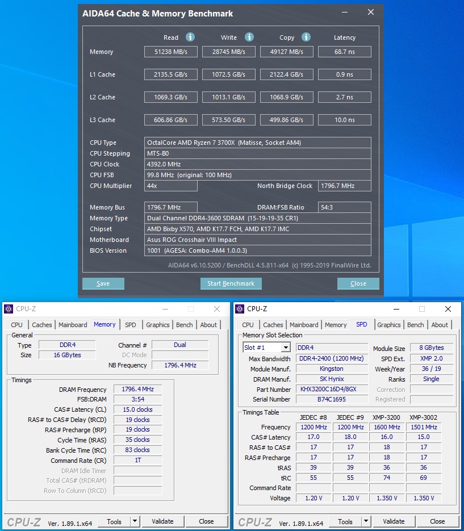Viewport: 464px width, 531px height.
Task: Click Tools button in right CPU-Z window
Action: click(345, 521)
